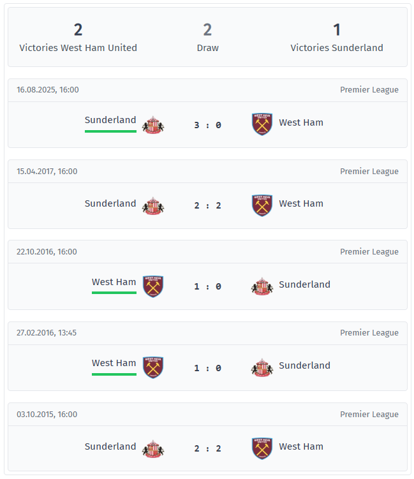
Task: Click the Victories West Ham United stat
Action: [78, 38]
